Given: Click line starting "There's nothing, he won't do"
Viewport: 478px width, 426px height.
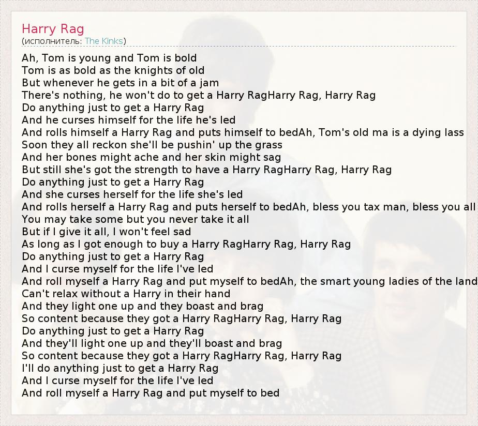Looking at the screenshot, I should coord(198,95).
